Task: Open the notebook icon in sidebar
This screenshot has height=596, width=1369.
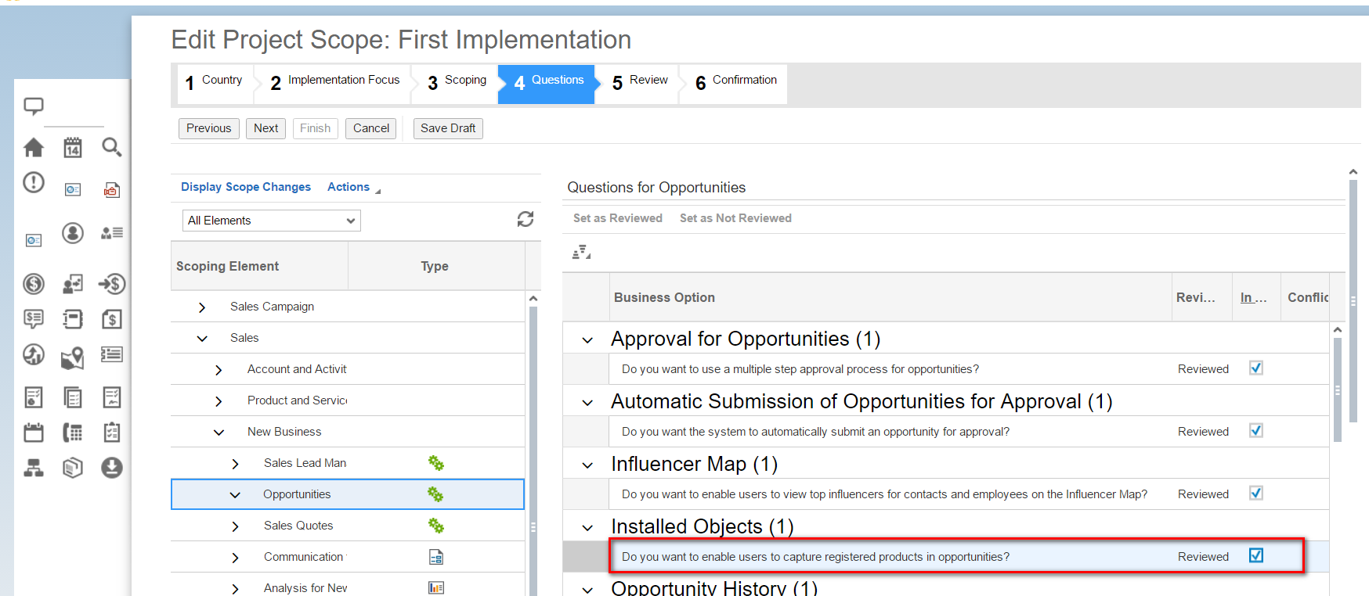Action: pos(73,319)
